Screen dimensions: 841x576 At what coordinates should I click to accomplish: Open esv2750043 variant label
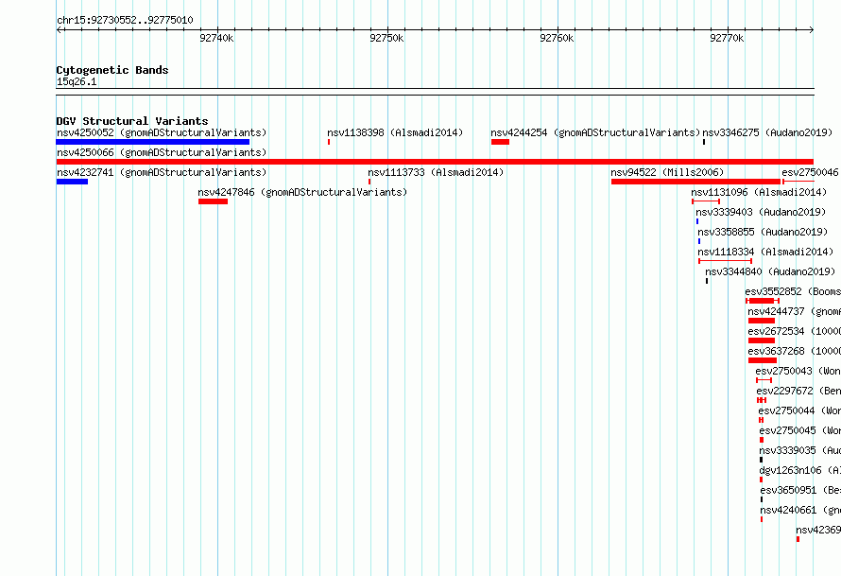click(x=798, y=371)
